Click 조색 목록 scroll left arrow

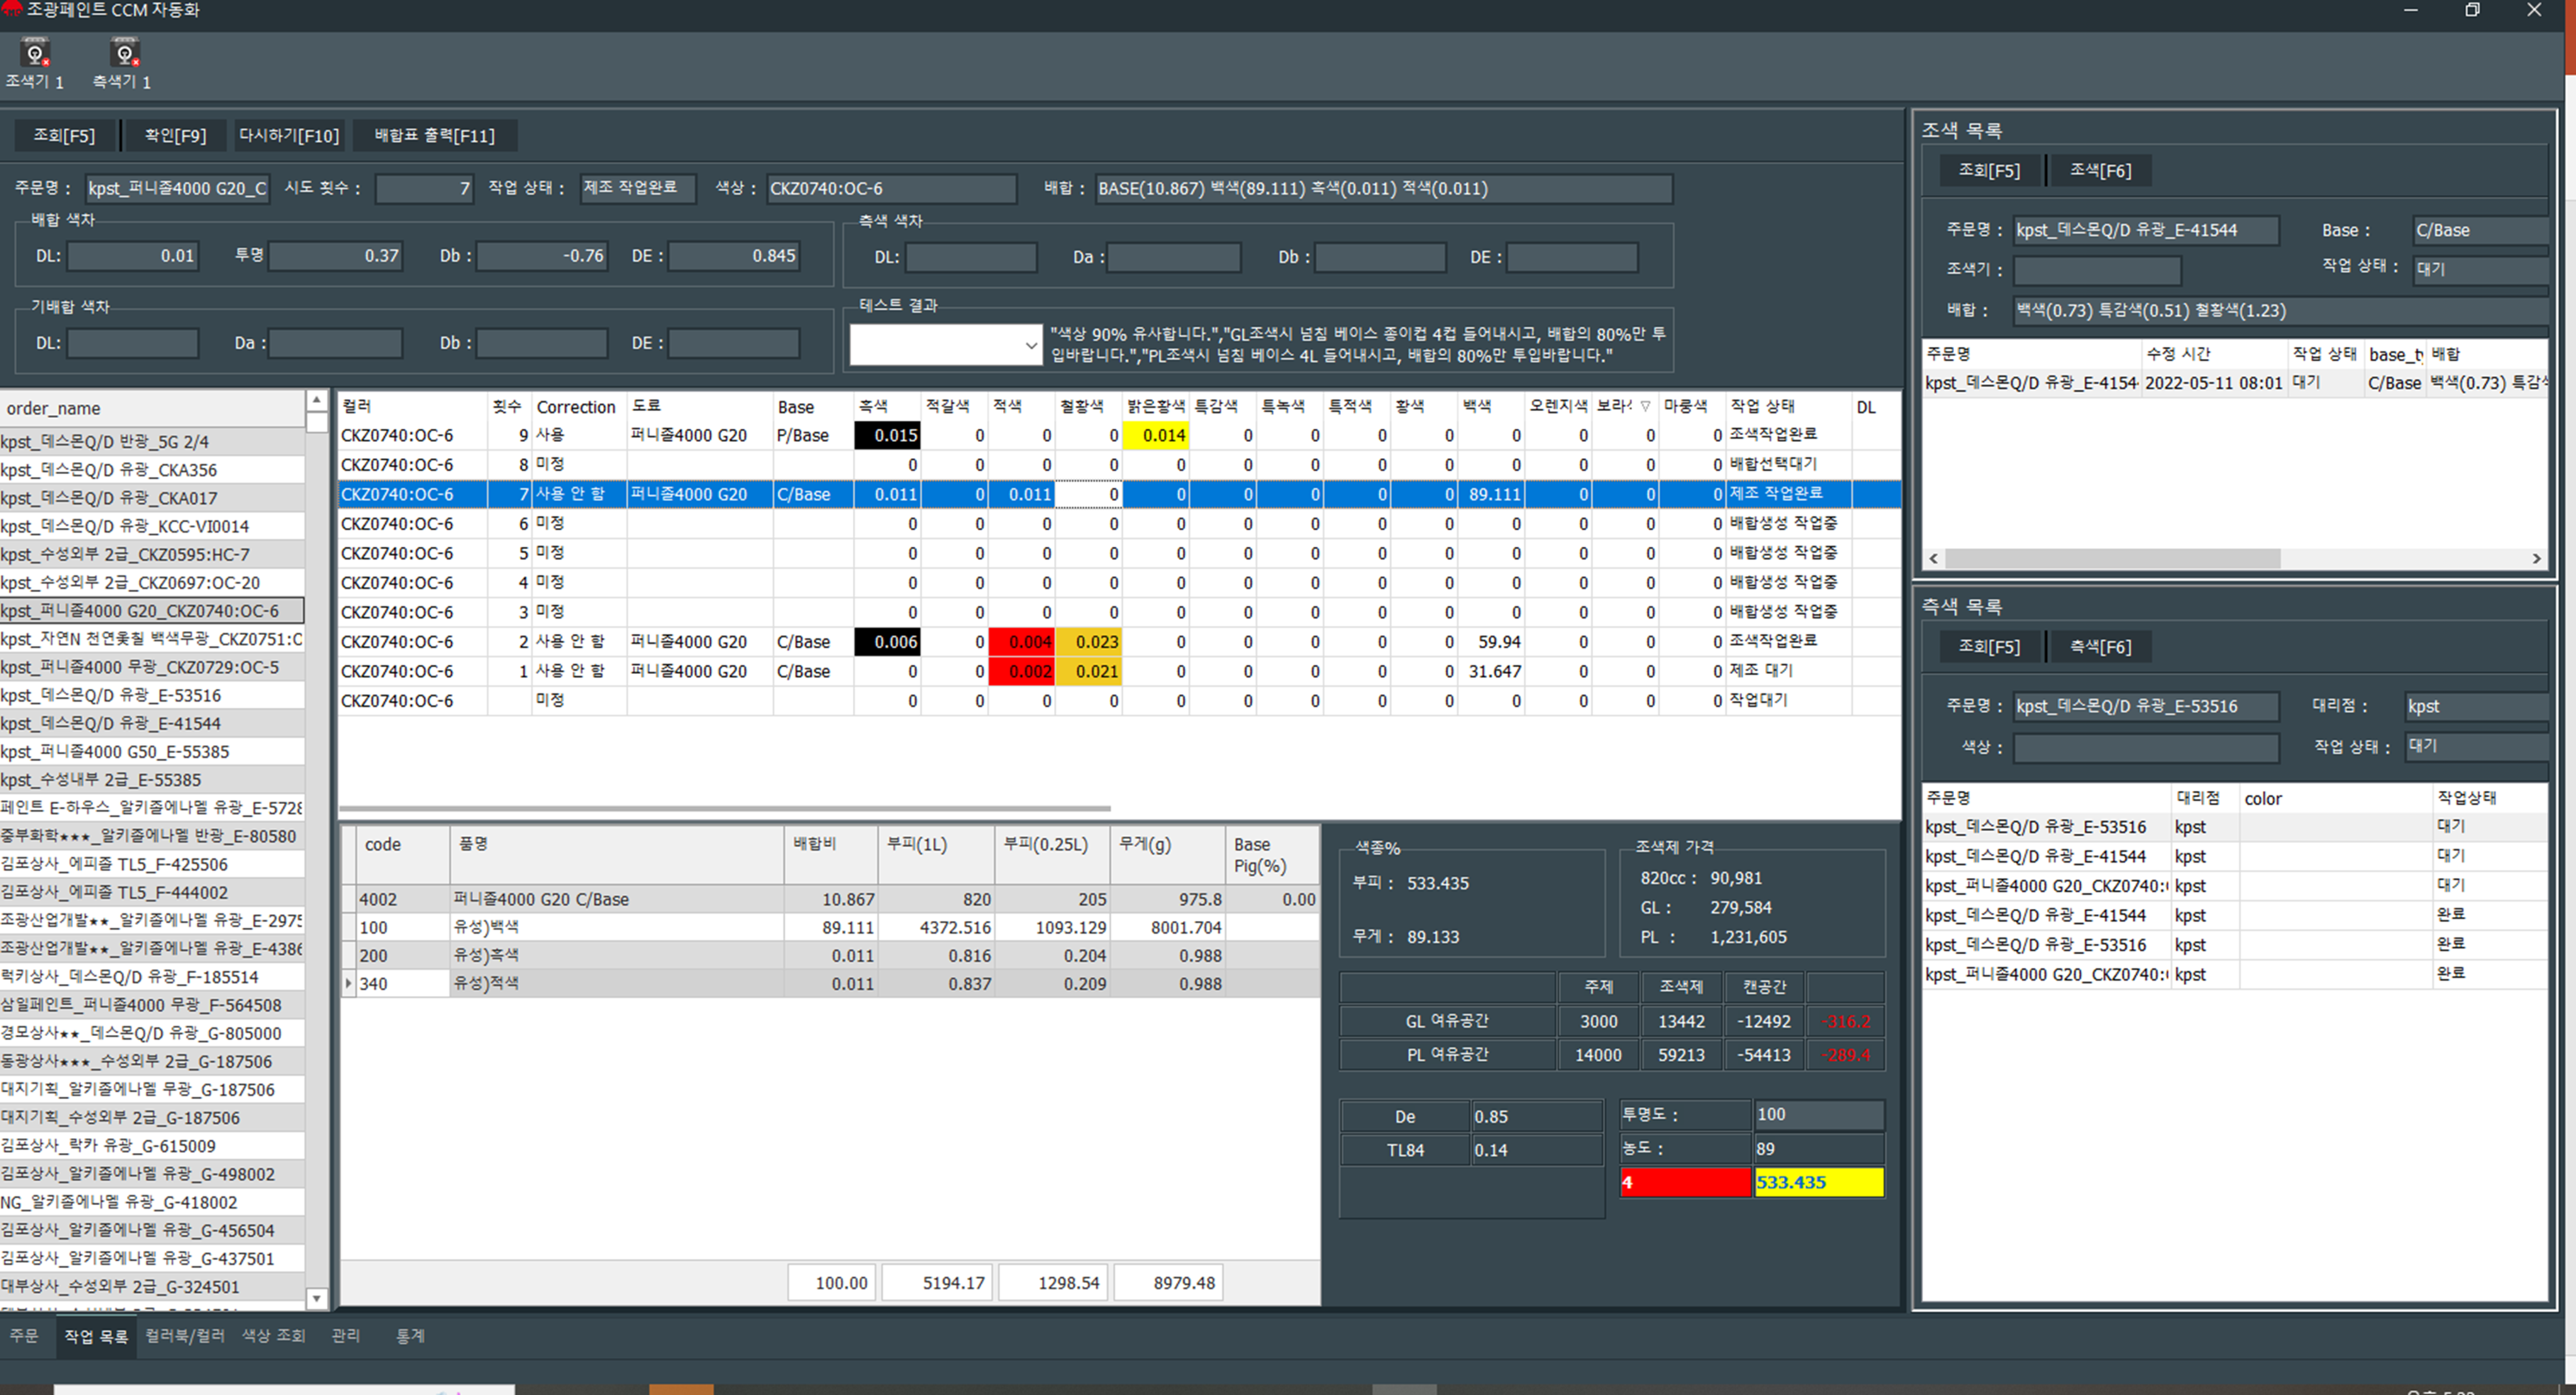coord(1934,559)
